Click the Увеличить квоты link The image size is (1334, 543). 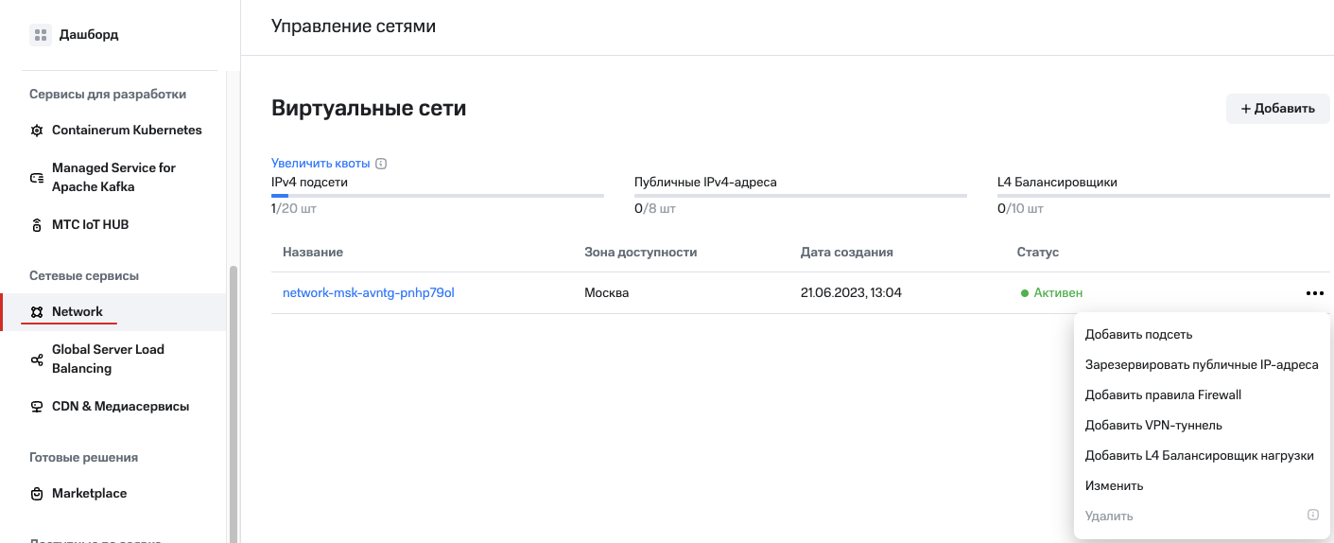[320, 164]
